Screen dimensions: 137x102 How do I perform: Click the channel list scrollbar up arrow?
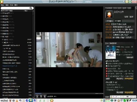click(x=33, y=11)
